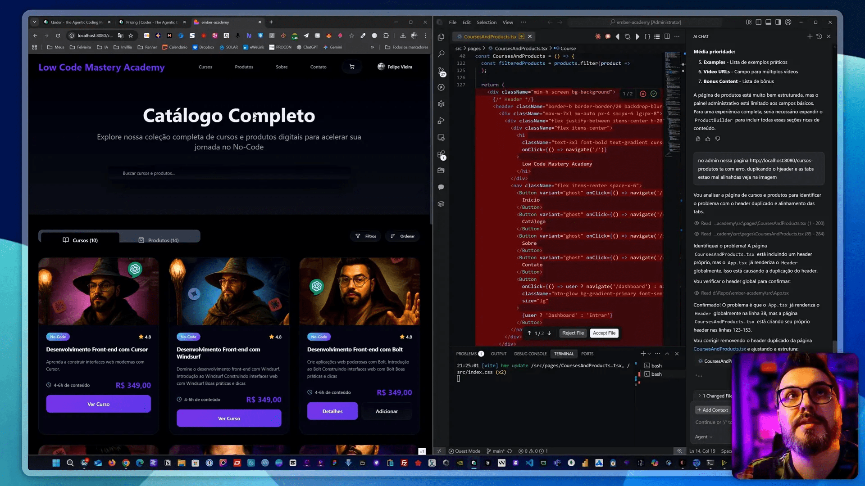Click Add Context in AI chat
Image resolution: width=865 pixels, height=486 pixels.
point(713,410)
